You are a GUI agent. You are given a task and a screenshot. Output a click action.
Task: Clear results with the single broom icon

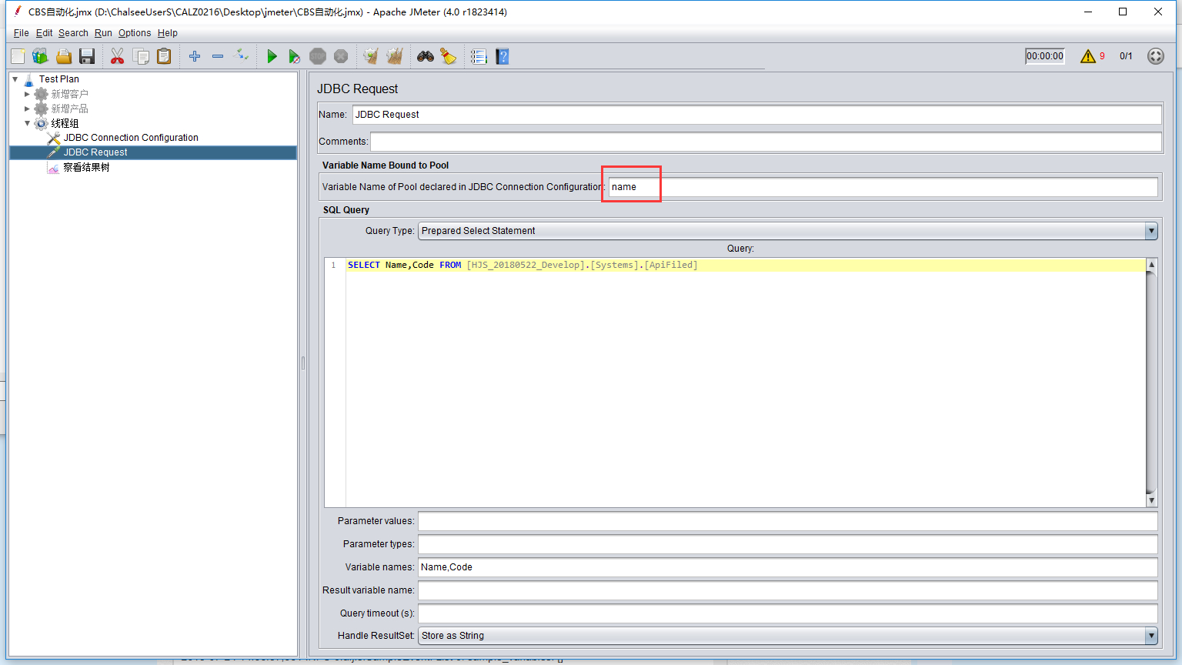371,56
